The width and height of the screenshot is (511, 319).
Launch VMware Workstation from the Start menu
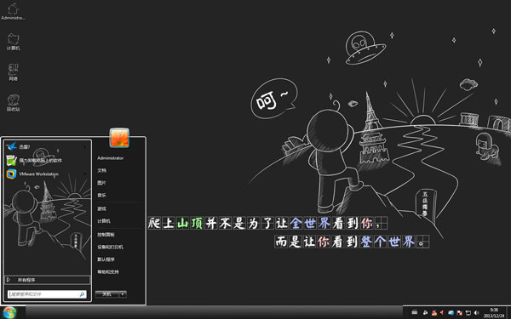[x=47, y=174]
